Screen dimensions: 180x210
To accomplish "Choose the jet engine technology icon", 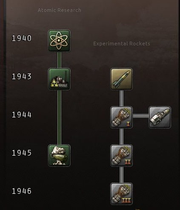I will [x=160, y=117].
